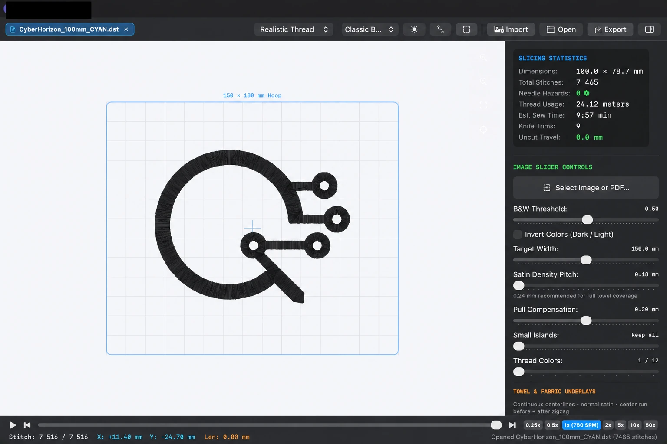Click the stitch path route icon

[x=440, y=29]
